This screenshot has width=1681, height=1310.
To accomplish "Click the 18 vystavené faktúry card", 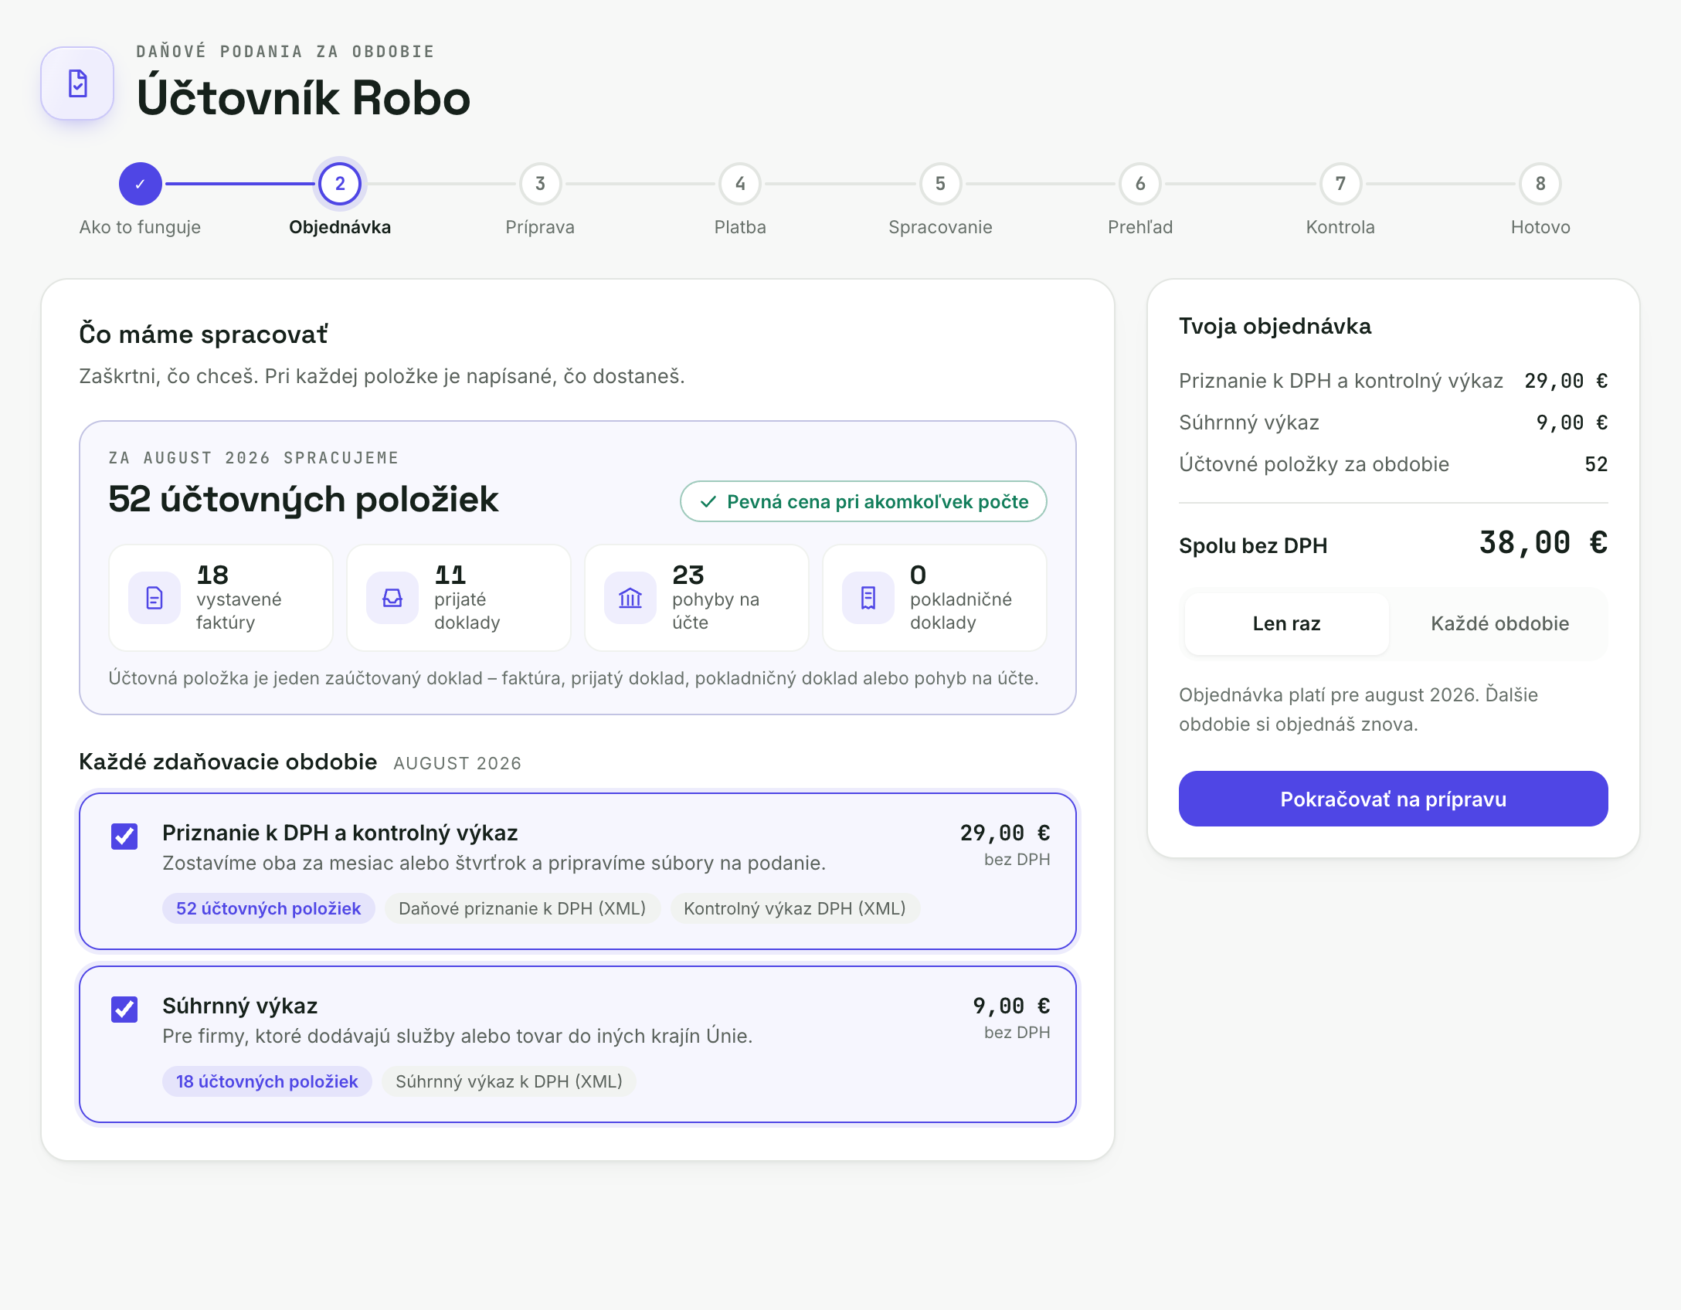I will pyautogui.click(x=221, y=598).
